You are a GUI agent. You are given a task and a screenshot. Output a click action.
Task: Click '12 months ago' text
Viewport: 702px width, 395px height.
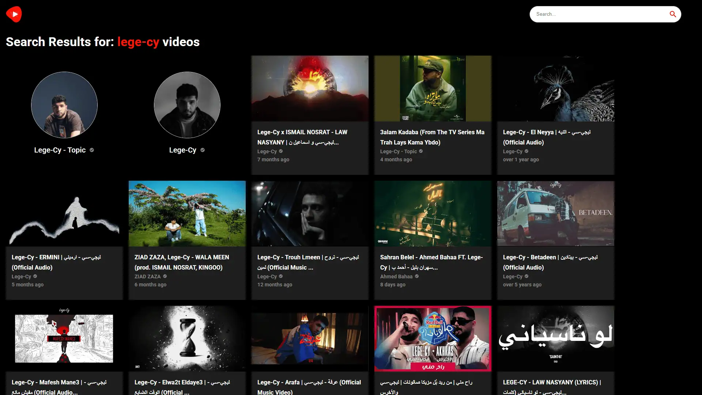[275, 285]
